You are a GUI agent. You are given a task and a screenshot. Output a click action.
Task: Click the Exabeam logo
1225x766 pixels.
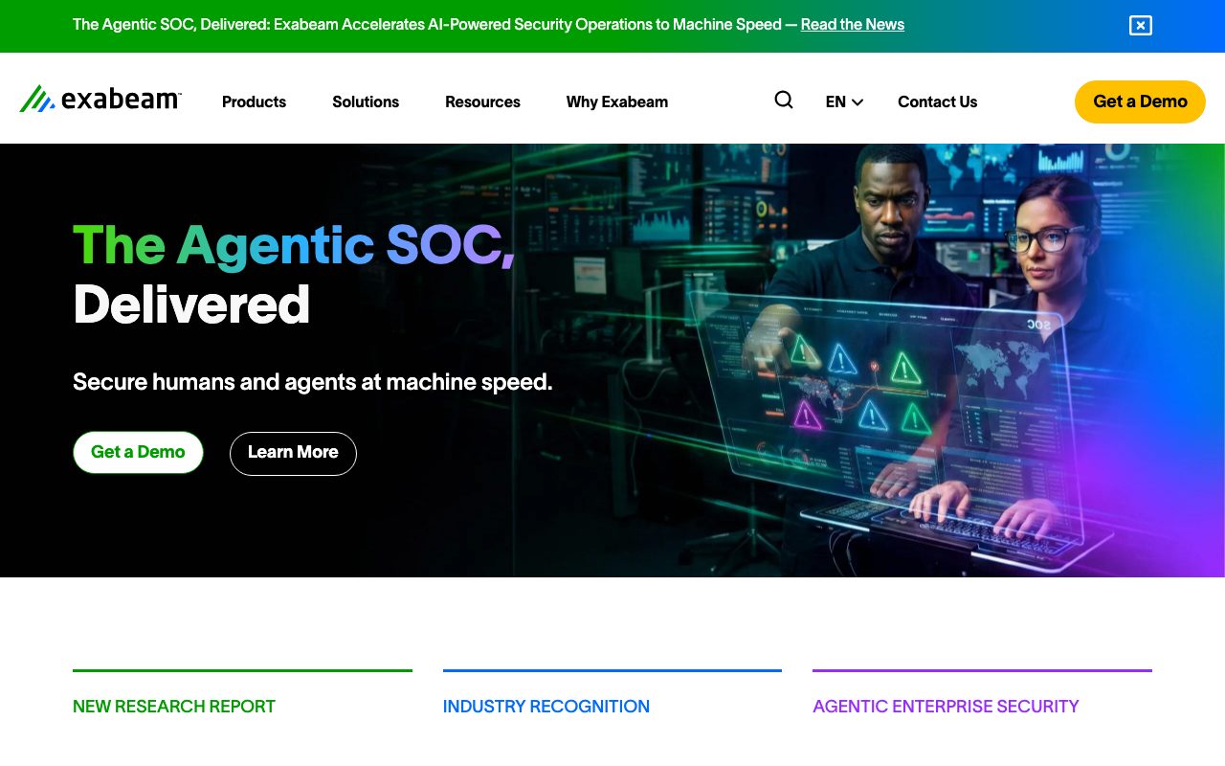pyautogui.click(x=100, y=99)
